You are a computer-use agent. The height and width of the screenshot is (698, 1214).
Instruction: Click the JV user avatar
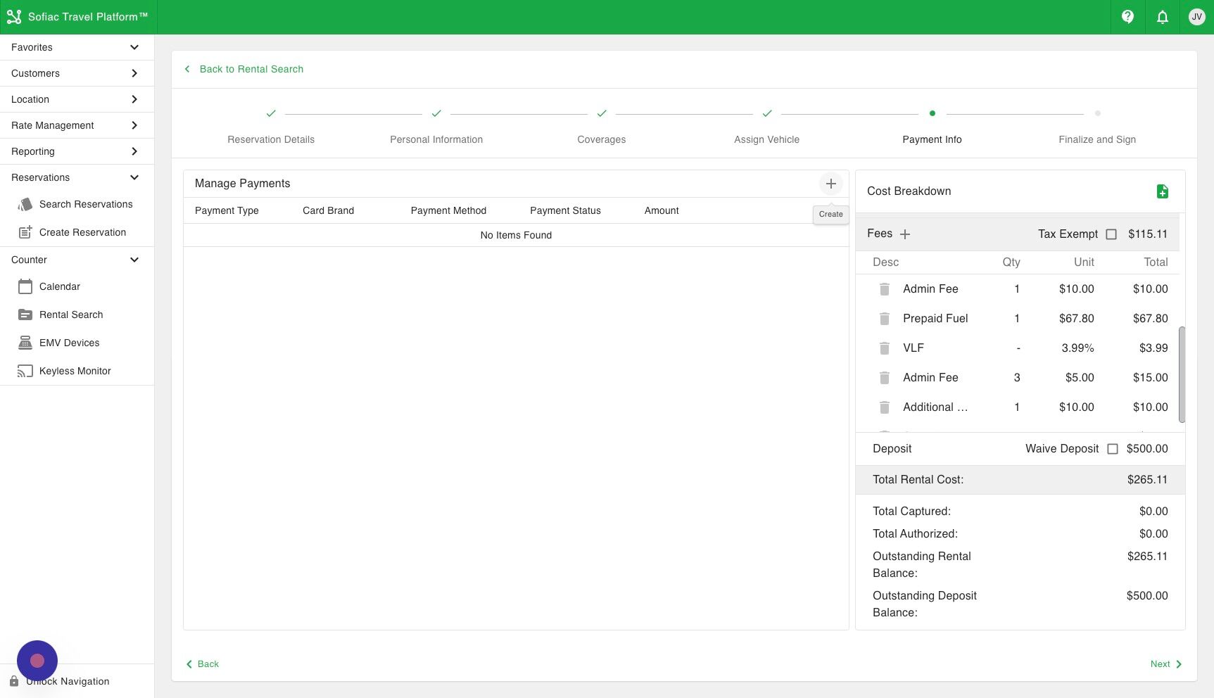[1196, 17]
